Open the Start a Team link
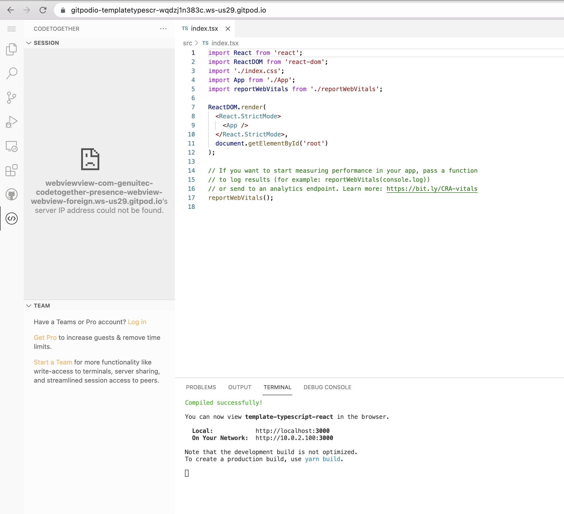 pyautogui.click(x=53, y=362)
